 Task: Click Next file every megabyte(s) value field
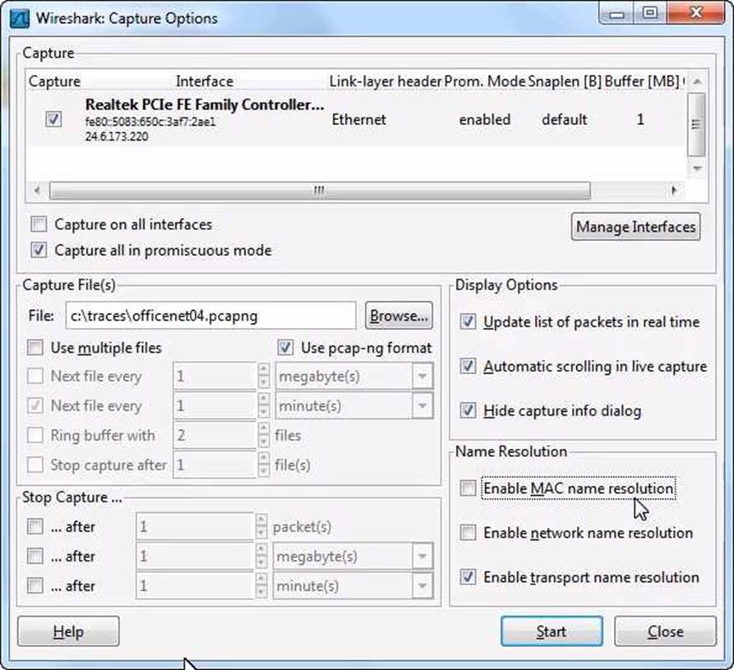coord(215,376)
